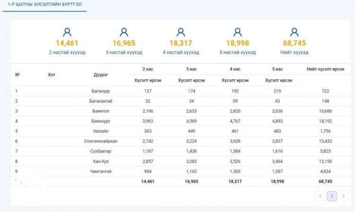The image size is (355, 212).
Task: Click the person icon above 18,317
Action: (181, 32)
